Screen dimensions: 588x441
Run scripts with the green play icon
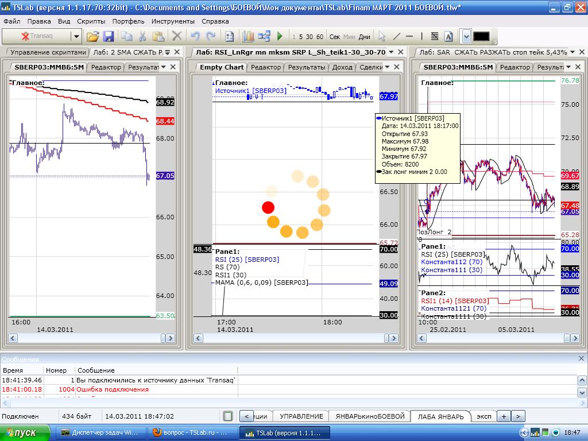pyautogui.click(x=280, y=36)
